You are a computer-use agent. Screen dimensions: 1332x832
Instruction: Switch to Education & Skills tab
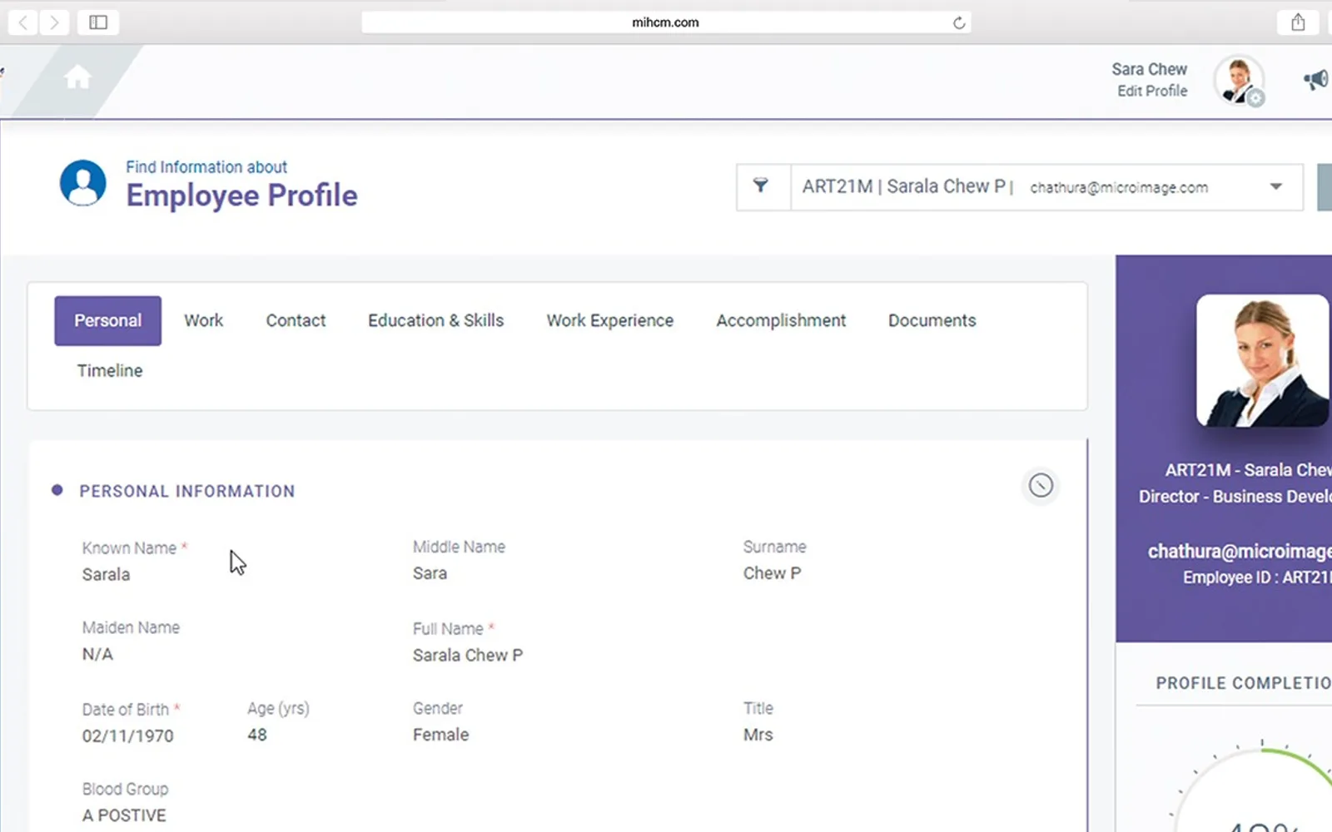point(436,320)
